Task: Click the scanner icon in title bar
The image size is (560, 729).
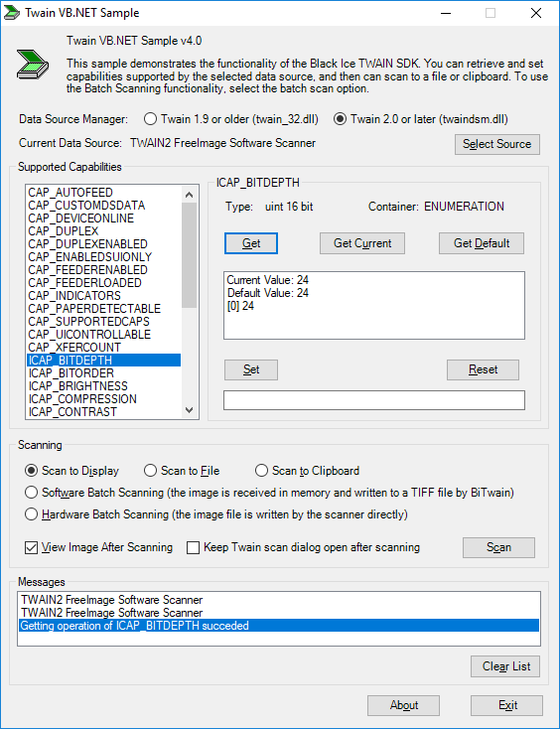Action: pyautogui.click(x=12, y=13)
